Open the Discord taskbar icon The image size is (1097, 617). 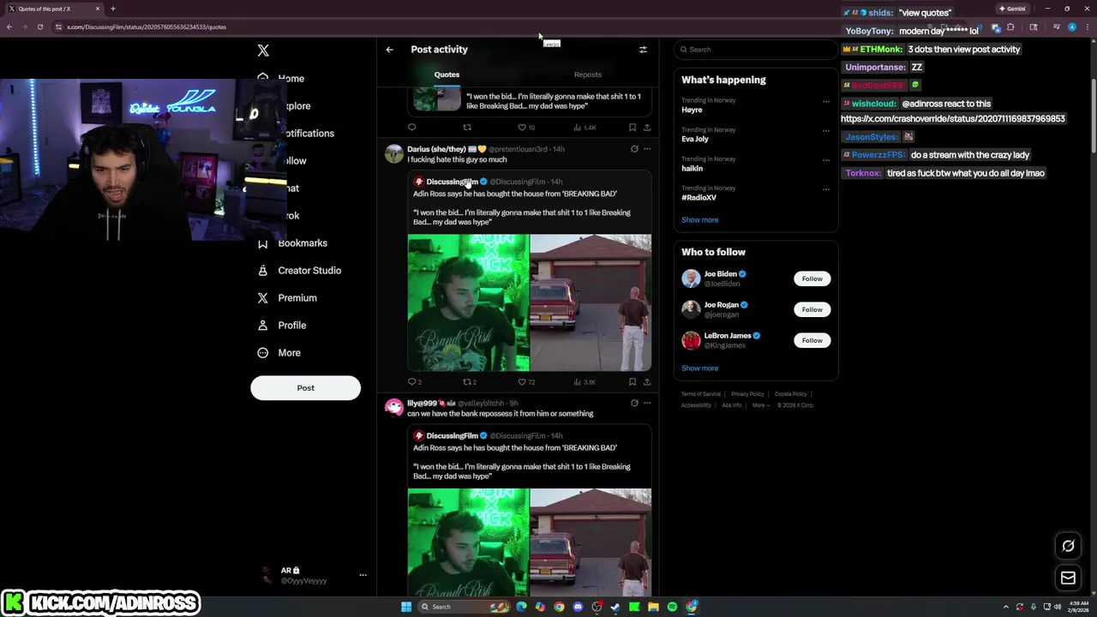click(x=578, y=607)
